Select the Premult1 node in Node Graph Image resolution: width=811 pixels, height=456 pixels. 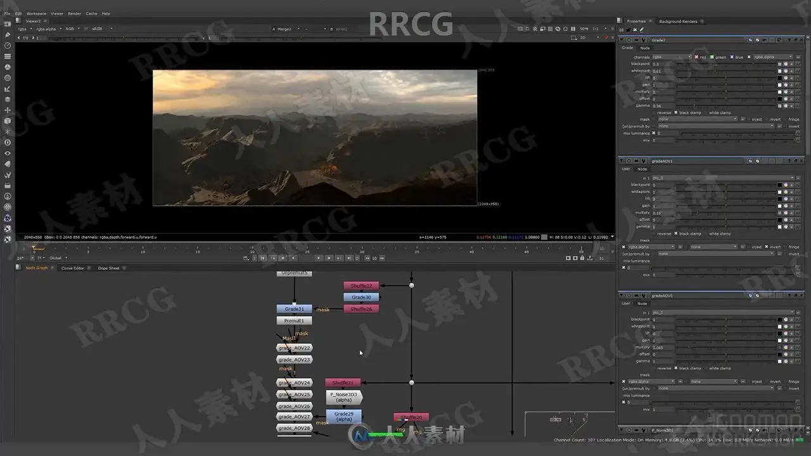point(294,320)
